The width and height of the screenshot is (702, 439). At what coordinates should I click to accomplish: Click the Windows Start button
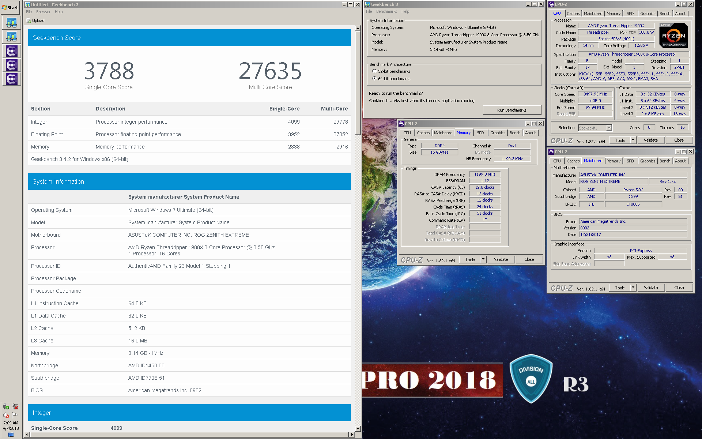(x=10, y=7)
